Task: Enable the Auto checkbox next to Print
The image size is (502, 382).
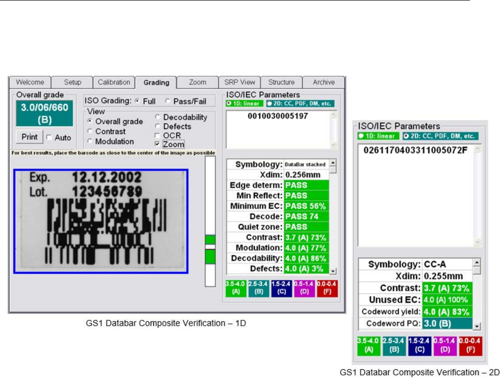Action: click(x=49, y=138)
